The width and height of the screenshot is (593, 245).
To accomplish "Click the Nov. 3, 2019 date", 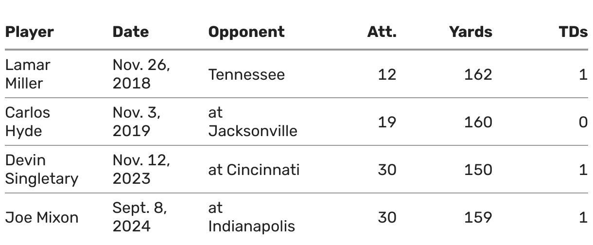I will click(x=136, y=122).
